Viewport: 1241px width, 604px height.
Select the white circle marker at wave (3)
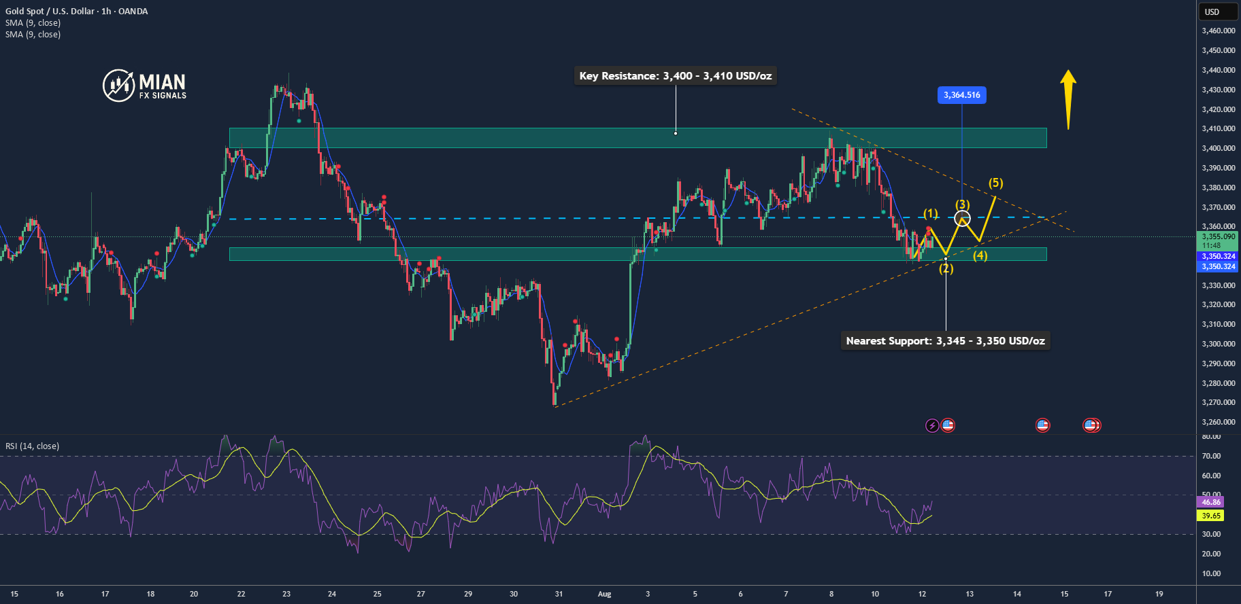962,218
